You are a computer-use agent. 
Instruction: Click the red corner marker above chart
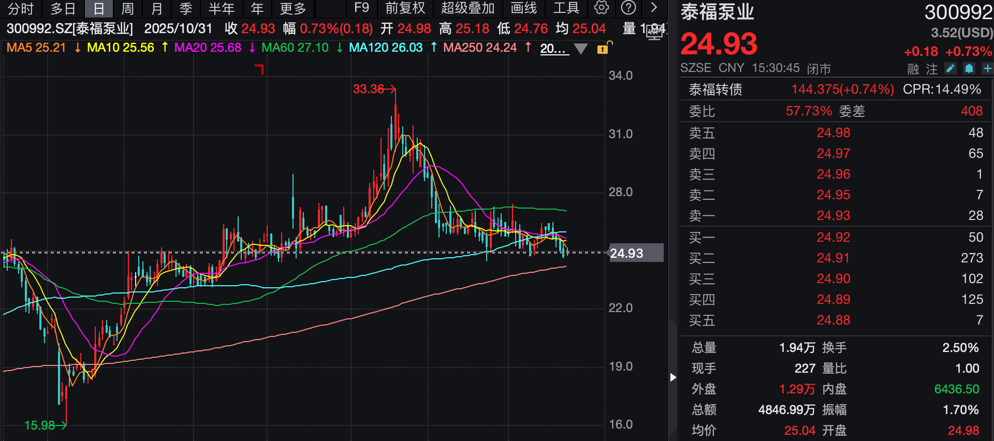(x=260, y=69)
